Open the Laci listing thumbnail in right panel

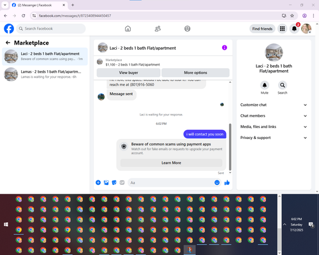274,52
